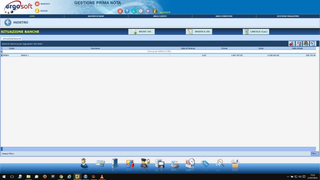The image size is (320, 180).
Task: Click the document pin toolbar icon
Action: pyautogui.click(x=313, y=44)
